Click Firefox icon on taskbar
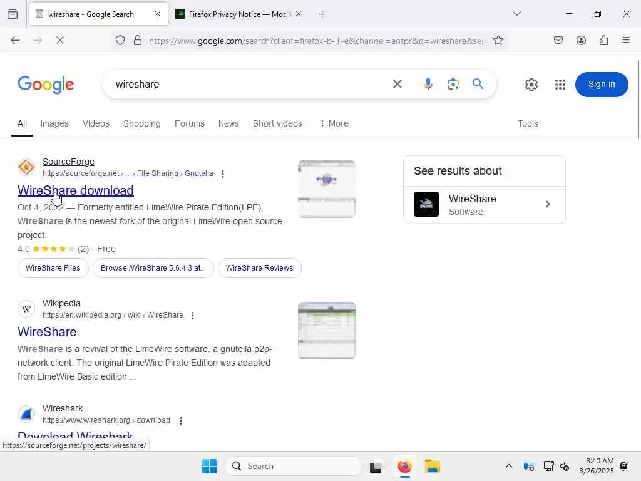 [404, 466]
